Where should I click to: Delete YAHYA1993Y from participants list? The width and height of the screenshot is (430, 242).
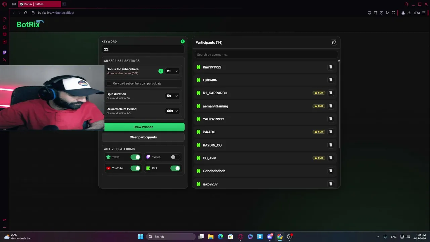[x=331, y=119]
